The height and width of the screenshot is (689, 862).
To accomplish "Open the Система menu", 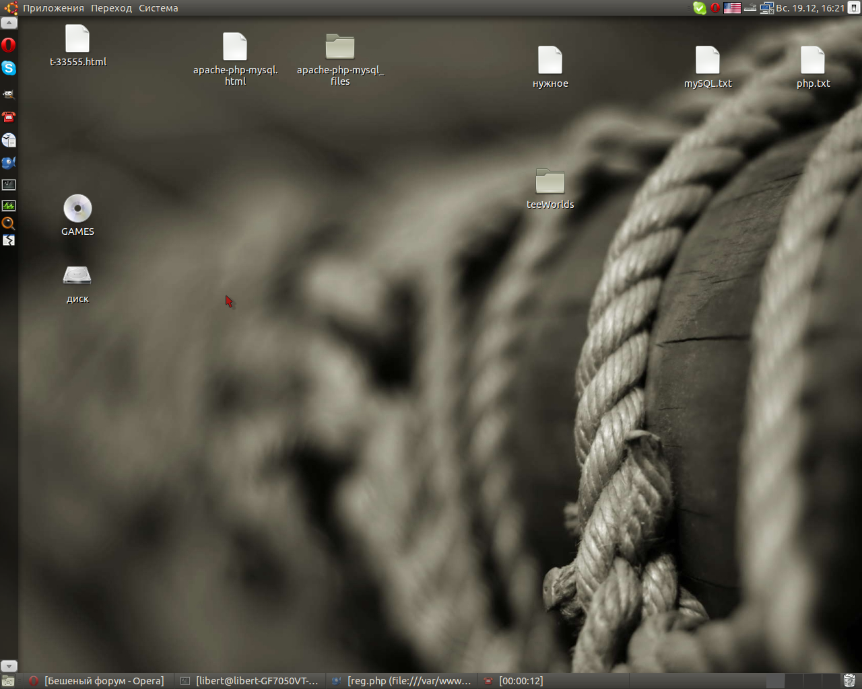I will coord(158,8).
